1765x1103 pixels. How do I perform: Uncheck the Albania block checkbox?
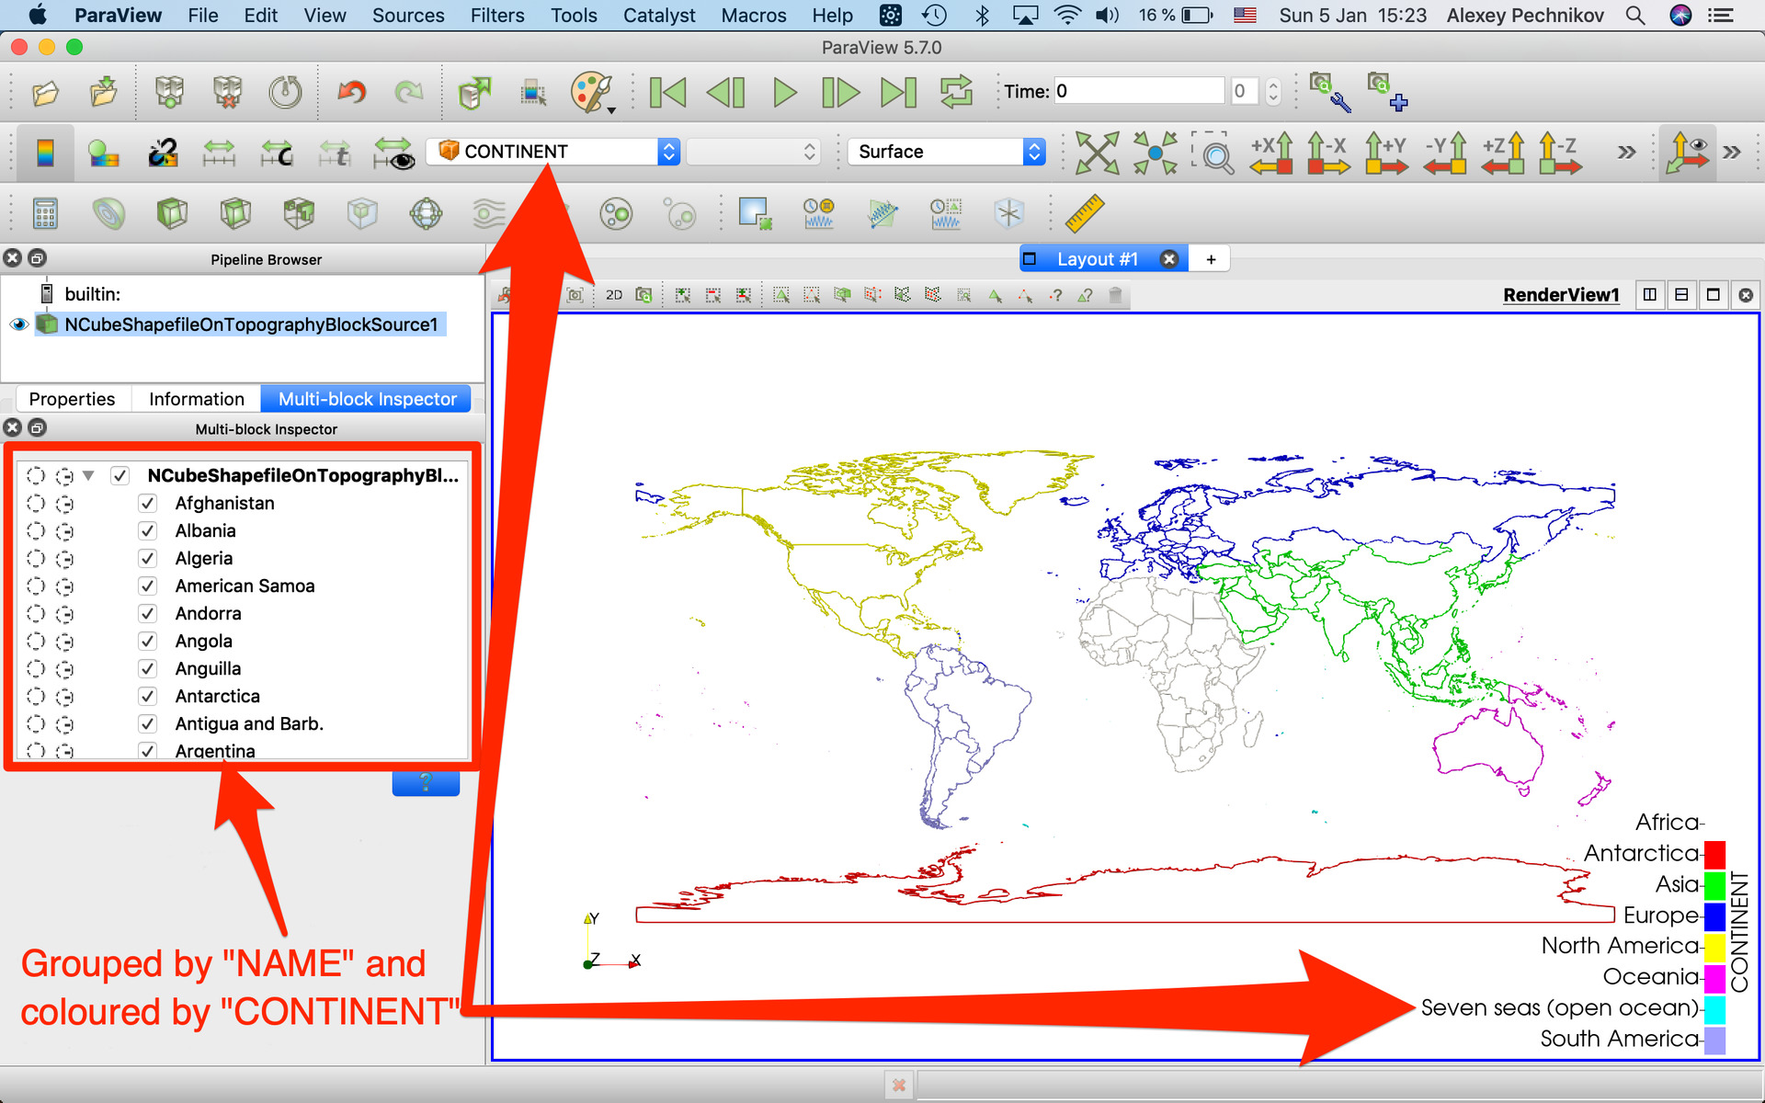[x=147, y=530]
